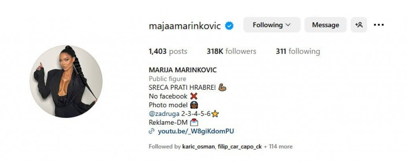The image size is (407, 164).
Task: Open karic_osman's profile in Followed by
Action: click(198, 147)
